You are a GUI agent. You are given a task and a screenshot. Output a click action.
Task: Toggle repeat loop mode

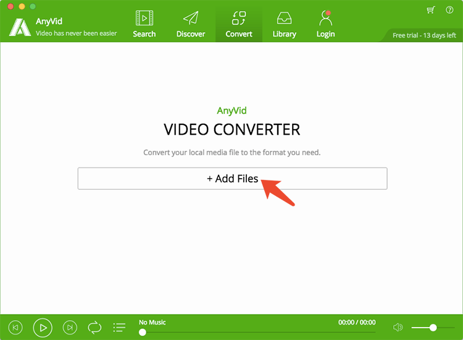[94, 328]
